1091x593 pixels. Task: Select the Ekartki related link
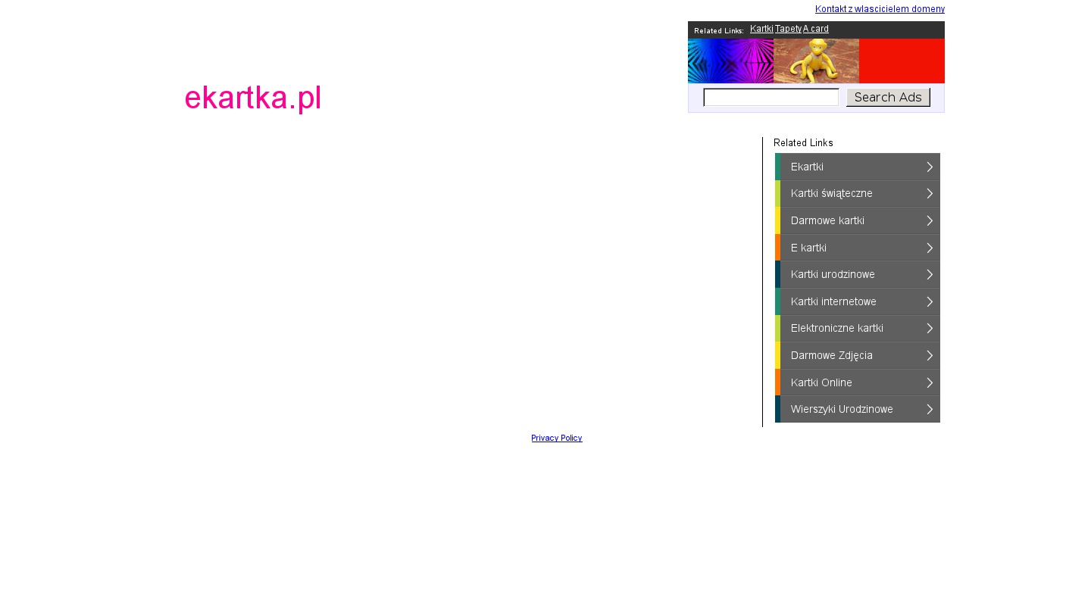pos(858,167)
